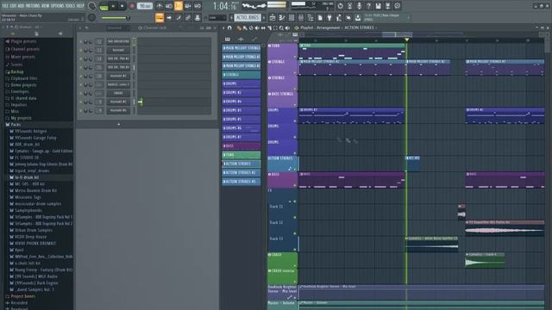
Task: Click the save project disk icon
Action: point(378,6)
